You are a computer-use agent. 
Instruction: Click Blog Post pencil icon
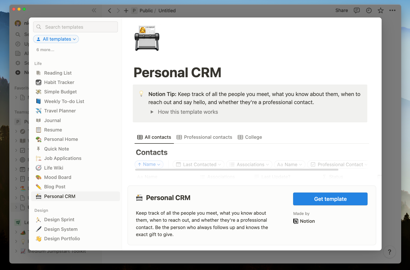39,187
